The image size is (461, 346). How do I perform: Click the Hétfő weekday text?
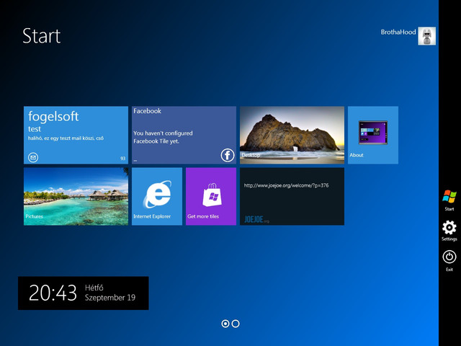[x=94, y=288]
